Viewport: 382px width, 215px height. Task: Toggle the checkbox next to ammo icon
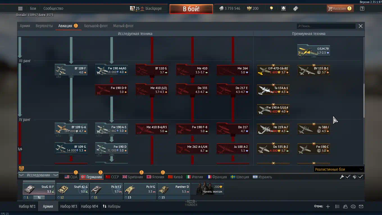tap(361, 177)
